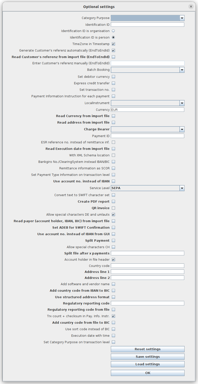Screen dimensions: 198x384
Task: Select Identification ID is person option
Action: point(113,38)
